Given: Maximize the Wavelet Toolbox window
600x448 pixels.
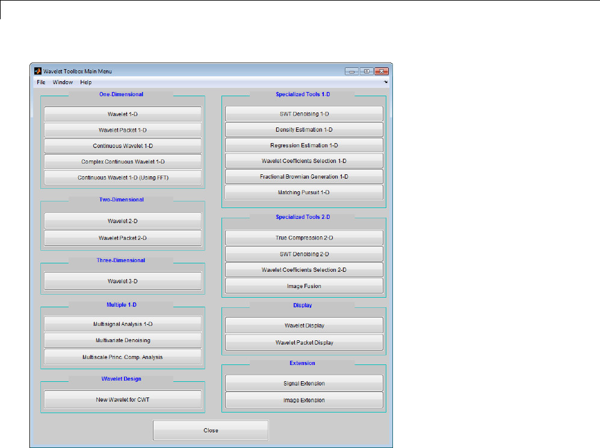Looking at the screenshot, I should coord(366,71).
